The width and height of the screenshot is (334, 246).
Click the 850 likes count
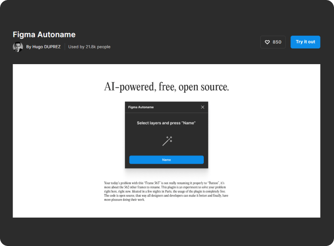point(277,42)
